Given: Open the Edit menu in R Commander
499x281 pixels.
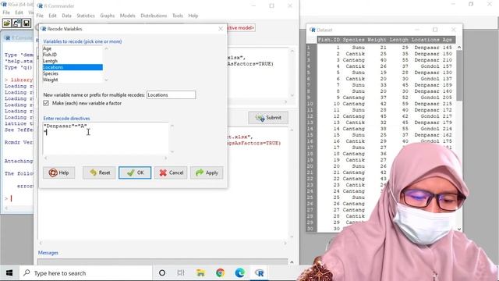Looking at the screenshot, I should [52, 16].
